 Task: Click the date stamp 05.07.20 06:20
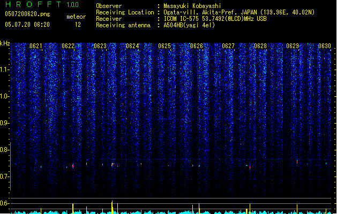pyautogui.click(x=27, y=25)
